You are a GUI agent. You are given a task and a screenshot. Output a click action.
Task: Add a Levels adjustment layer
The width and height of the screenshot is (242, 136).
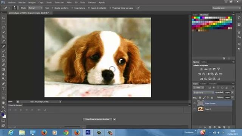coord(206,69)
